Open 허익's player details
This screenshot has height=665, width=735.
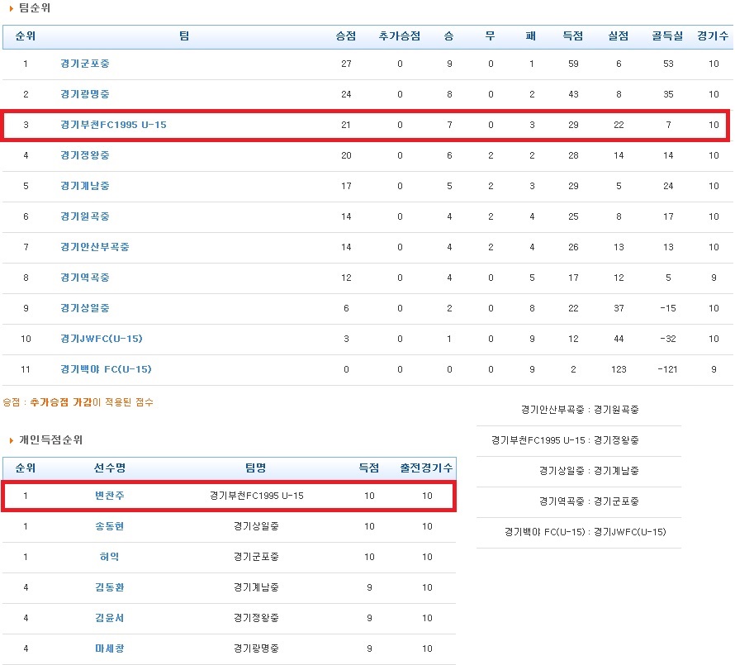(108, 557)
